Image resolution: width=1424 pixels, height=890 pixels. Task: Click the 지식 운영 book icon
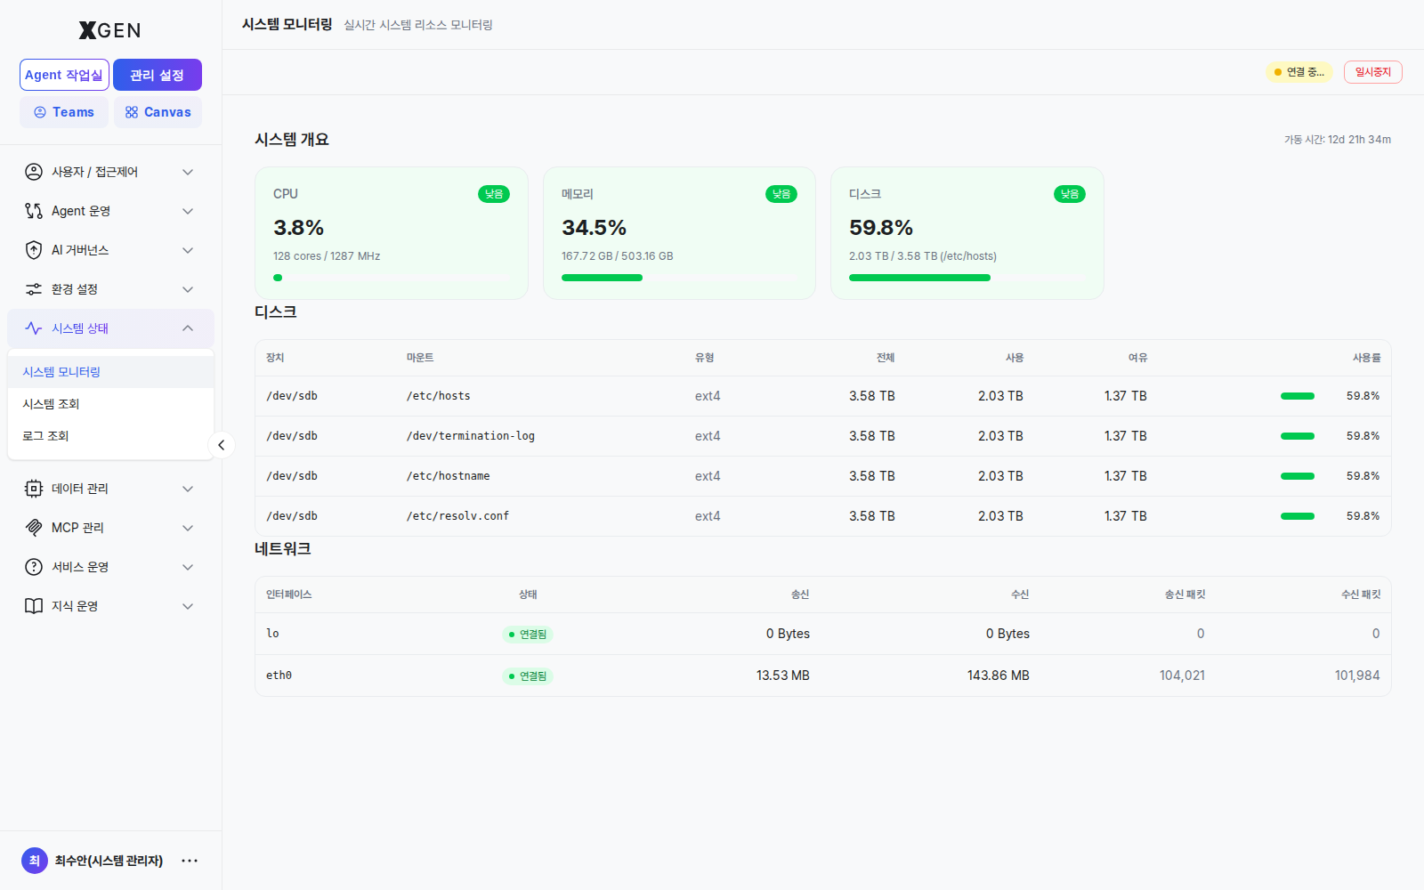coord(34,606)
